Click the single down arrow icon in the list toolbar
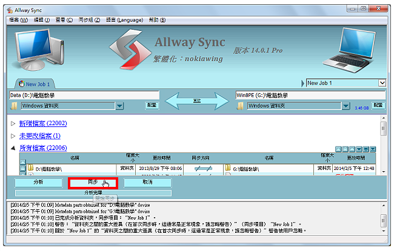Image resolution: width=397 pixels, height=251 pixels. (359, 149)
